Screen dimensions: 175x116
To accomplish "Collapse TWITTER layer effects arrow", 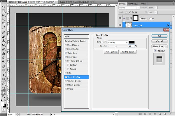I will (x=171, y=25).
